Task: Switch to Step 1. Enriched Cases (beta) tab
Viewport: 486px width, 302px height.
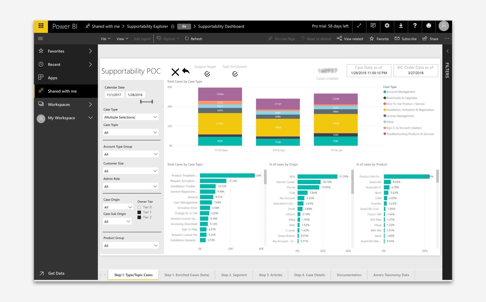Action: [x=187, y=275]
